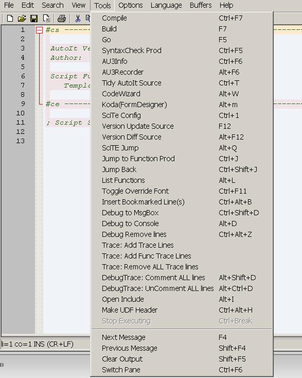Select Make UDF Header

pyautogui.click(x=182, y=310)
